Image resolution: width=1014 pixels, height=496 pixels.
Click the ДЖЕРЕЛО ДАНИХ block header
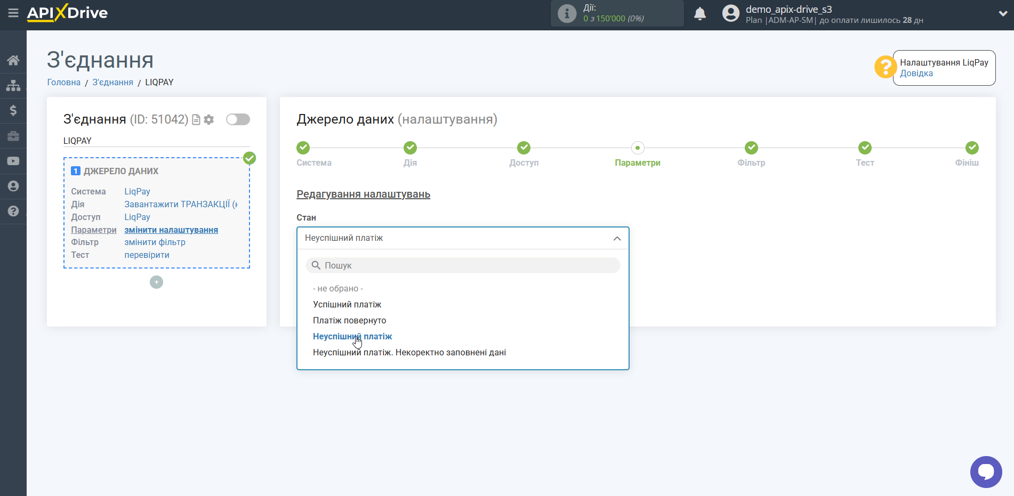115,171
